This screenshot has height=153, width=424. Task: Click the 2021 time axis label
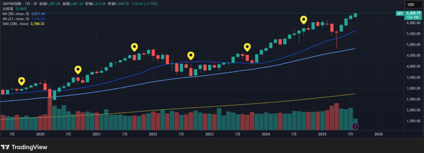tap(97, 134)
